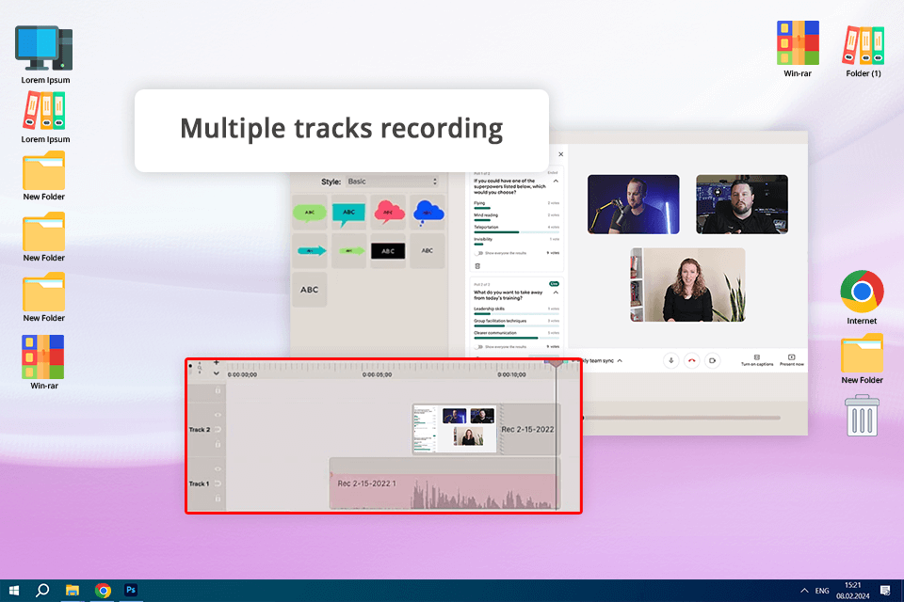Toggle Track 2 visibility eye
This screenshot has height=602, width=904.
pos(218,415)
